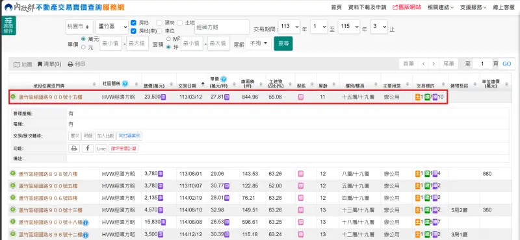The height and width of the screenshot is (240, 520).
Task: Go to 首頁 in top navigation
Action: 336,7
